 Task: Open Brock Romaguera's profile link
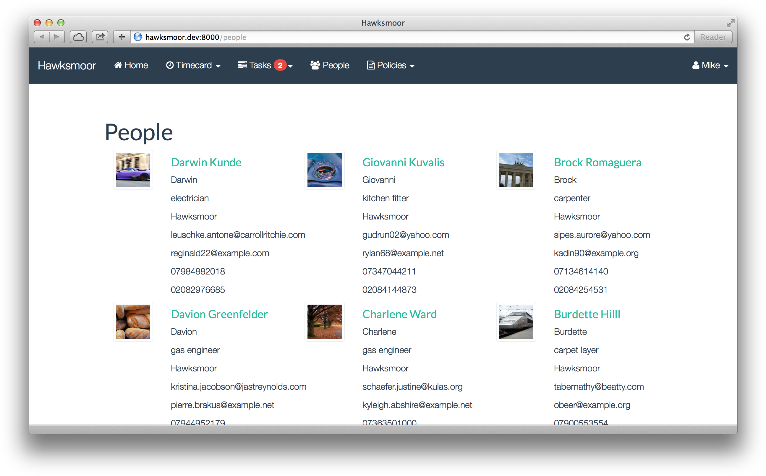(x=597, y=163)
